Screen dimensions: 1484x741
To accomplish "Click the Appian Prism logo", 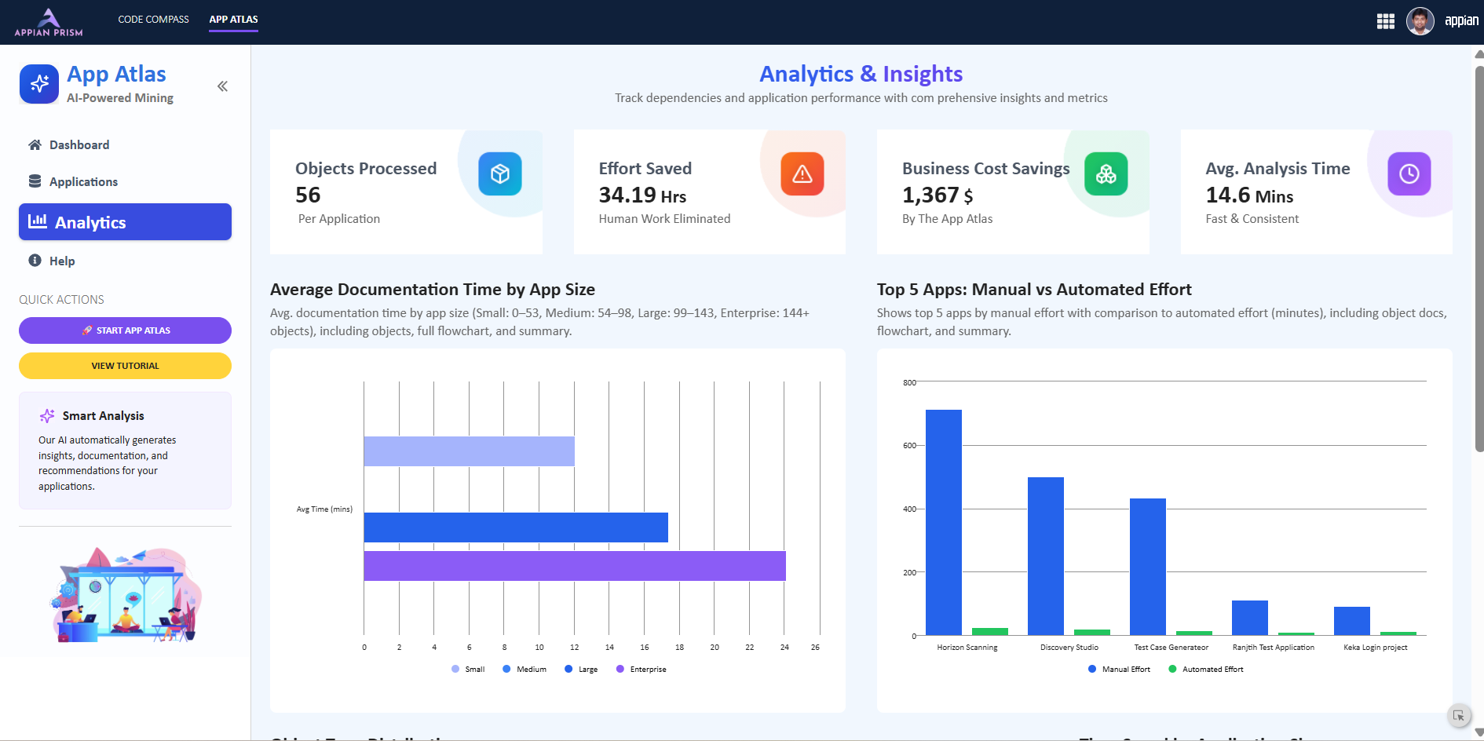I will pyautogui.click(x=49, y=22).
